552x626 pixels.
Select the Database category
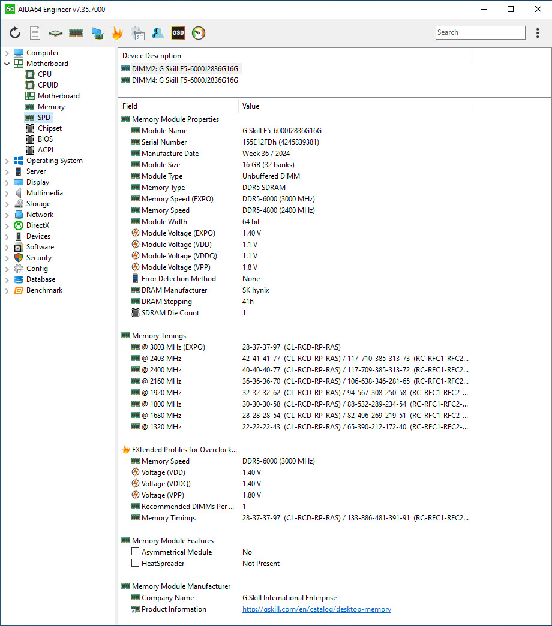(x=41, y=279)
